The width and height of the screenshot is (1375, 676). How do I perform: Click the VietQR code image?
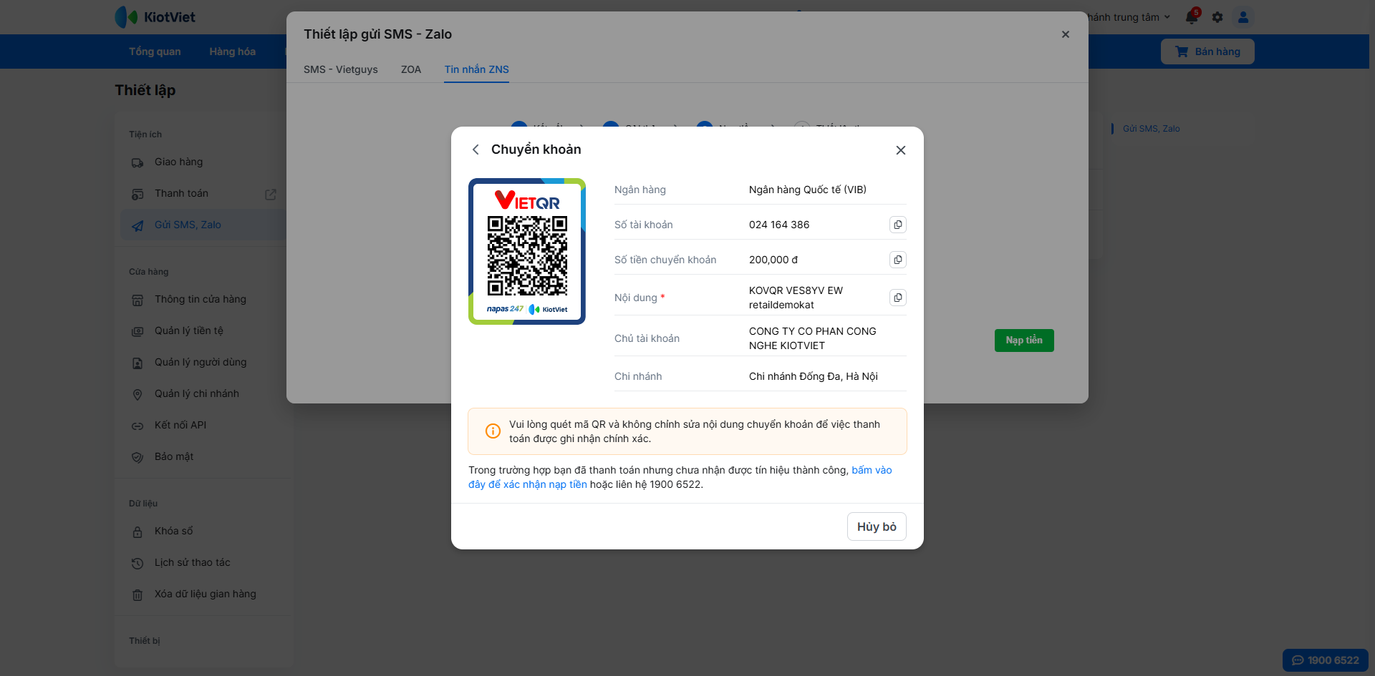click(x=527, y=251)
